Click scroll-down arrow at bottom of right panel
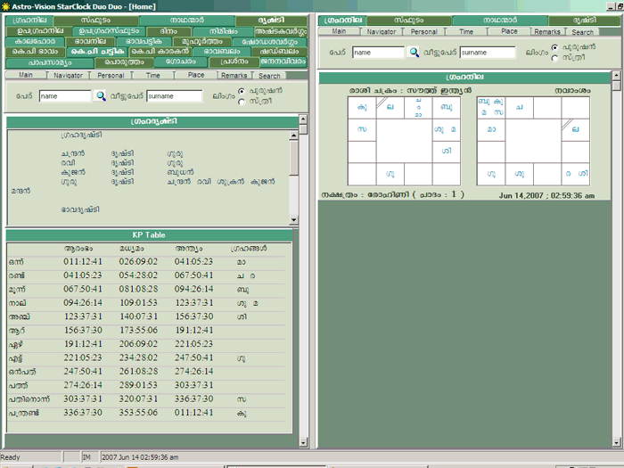The image size is (624, 468). (616, 442)
